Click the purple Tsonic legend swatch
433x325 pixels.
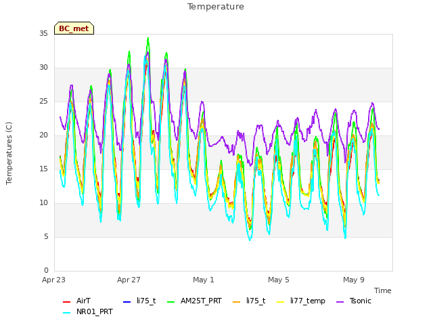[340, 301]
